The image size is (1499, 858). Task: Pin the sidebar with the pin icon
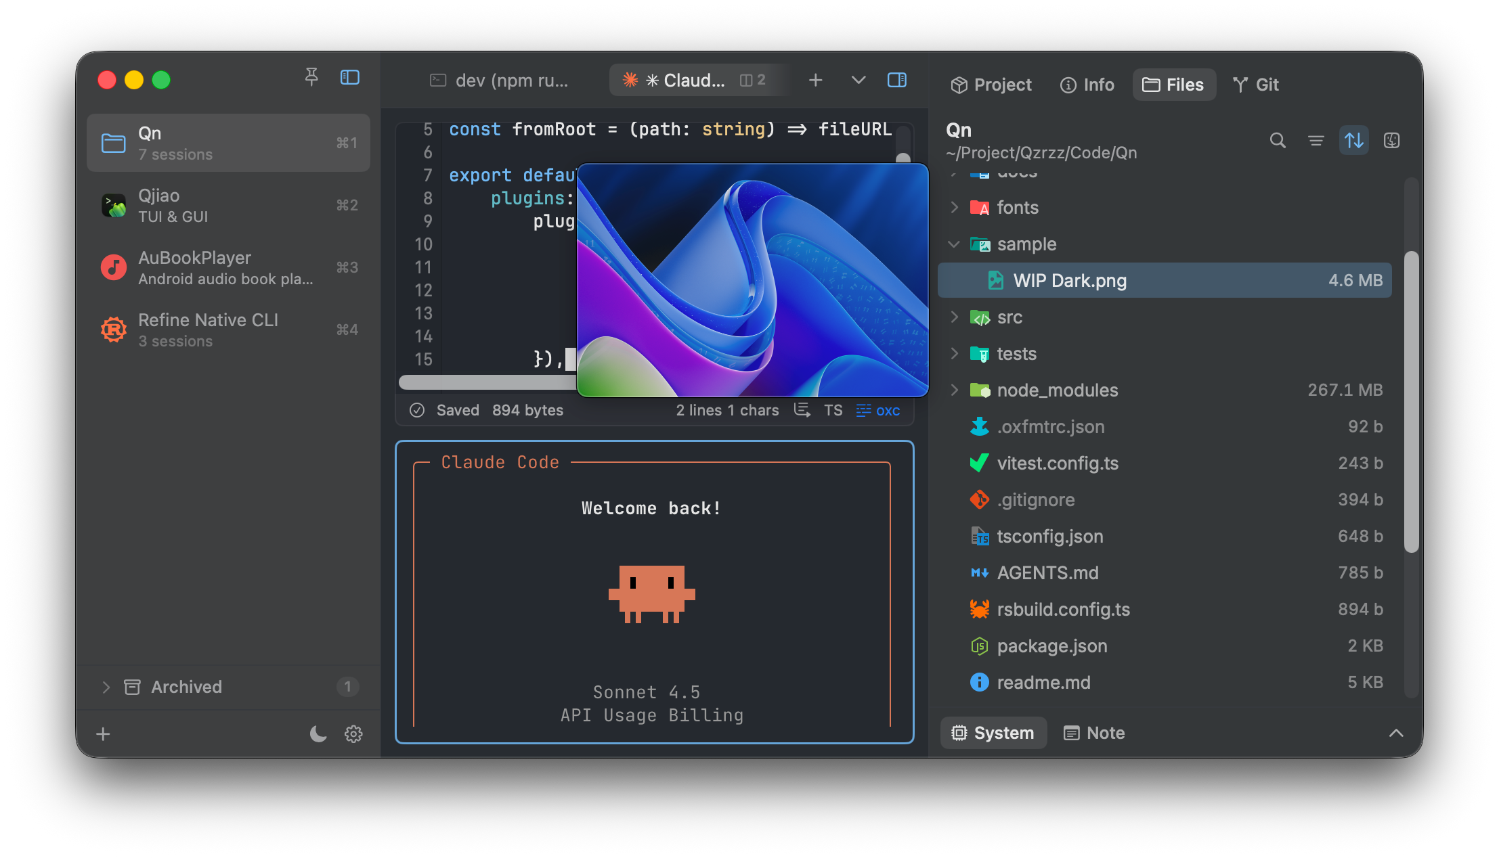coord(311,78)
